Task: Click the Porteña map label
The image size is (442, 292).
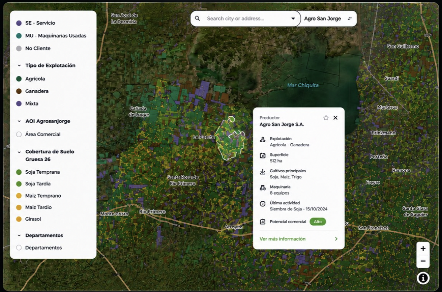Action: click(x=379, y=157)
